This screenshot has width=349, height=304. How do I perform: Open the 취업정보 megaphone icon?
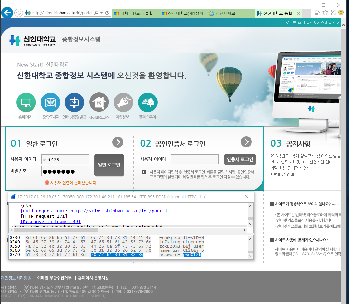pos(123,102)
